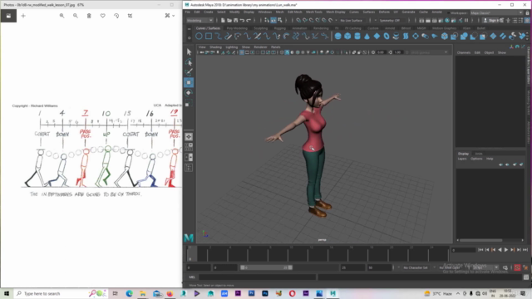The height and width of the screenshot is (299, 532).
Task: Open the Modeling menu set dropdown
Action: coord(199,20)
